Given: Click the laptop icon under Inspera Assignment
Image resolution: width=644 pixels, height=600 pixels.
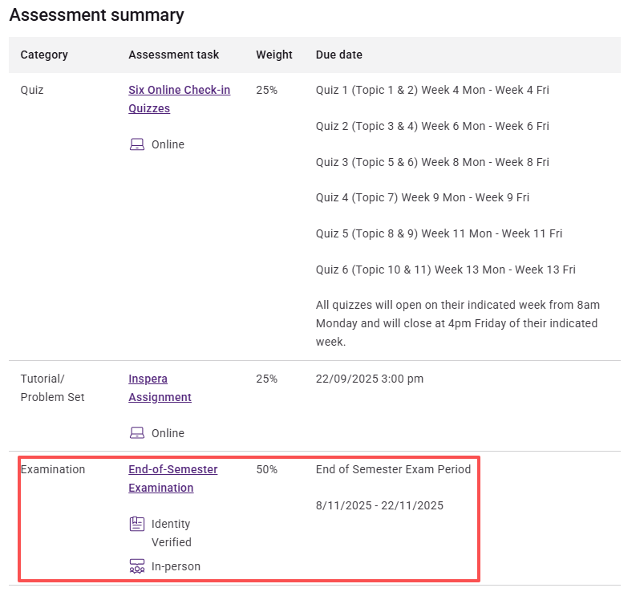Looking at the screenshot, I should coord(137,433).
